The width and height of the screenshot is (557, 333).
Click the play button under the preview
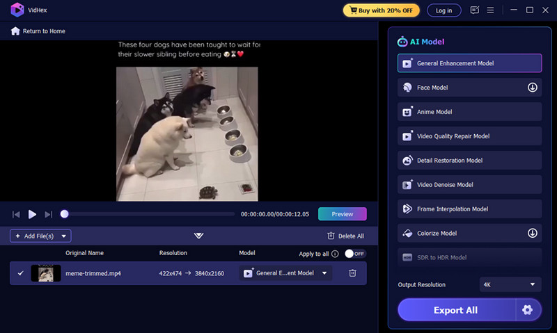point(32,214)
